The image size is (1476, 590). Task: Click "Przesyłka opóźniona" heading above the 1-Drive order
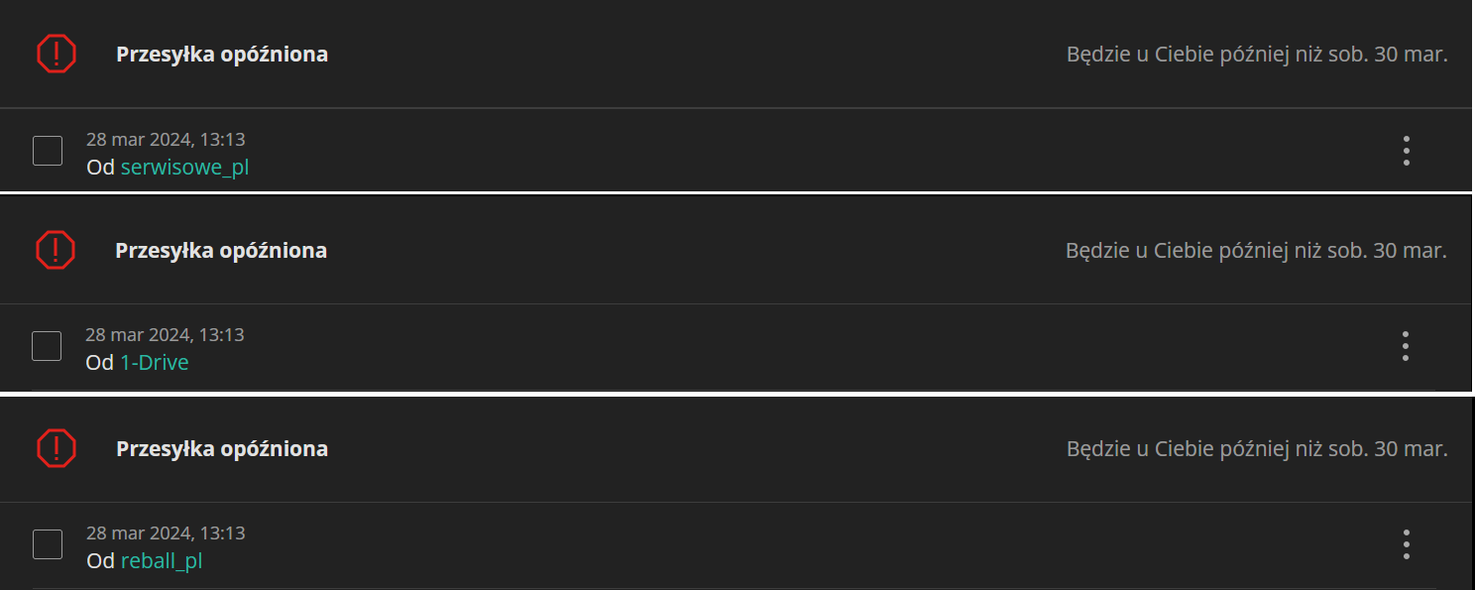click(x=221, y=251)
